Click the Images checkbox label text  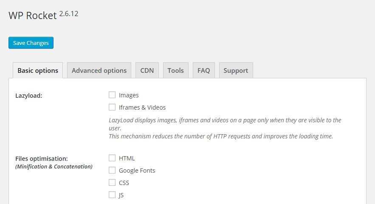tap(129, 95)
